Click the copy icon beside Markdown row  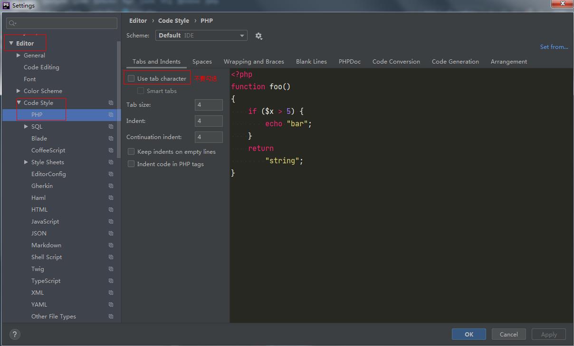click(111, 245)
